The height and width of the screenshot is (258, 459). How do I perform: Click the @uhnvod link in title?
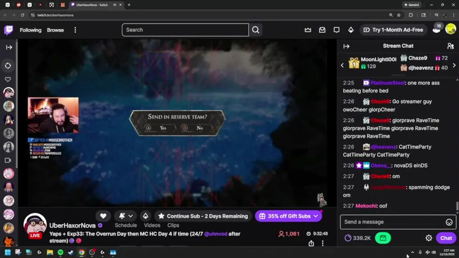216,234
